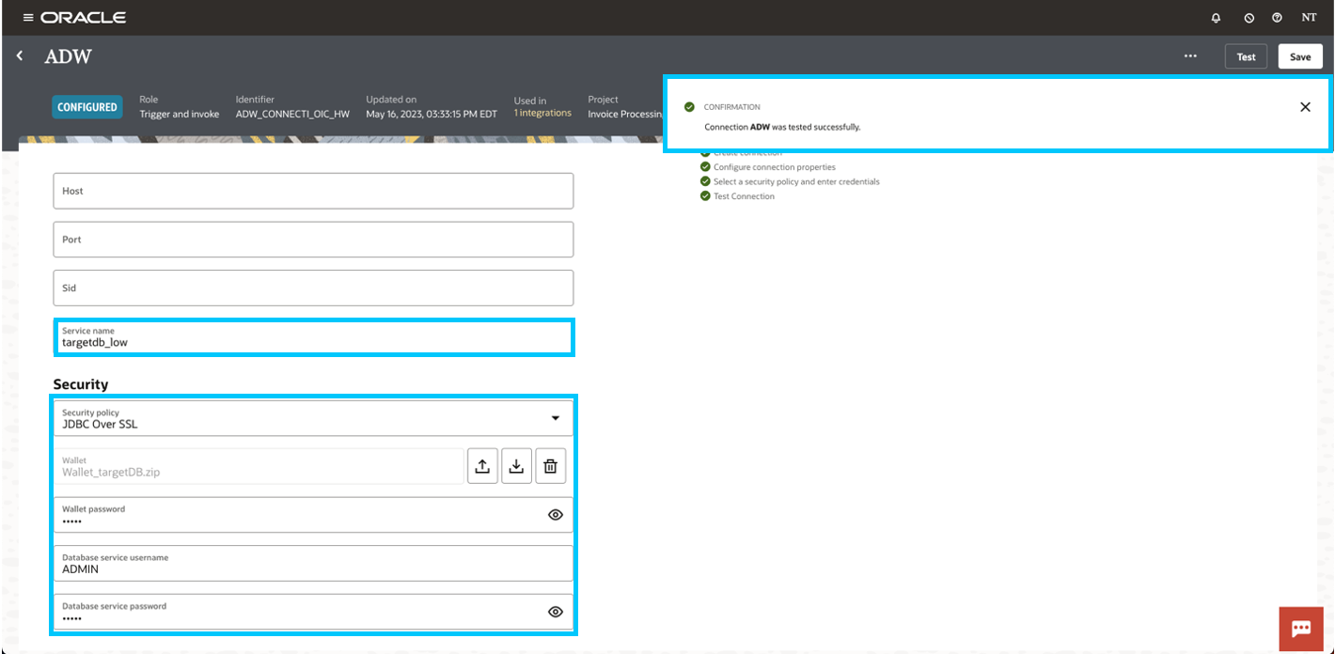Screen dimensions: 1335x654
Task: Open the notifications bell
Action: click(1216, 18)
